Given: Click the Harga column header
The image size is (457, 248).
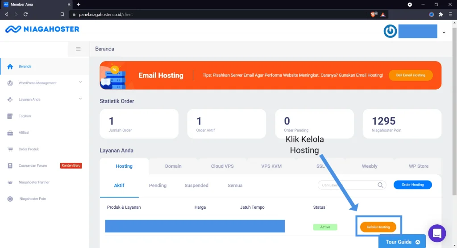Looking at the screenshot, I should pyautogui.click(x=200, y=207).
